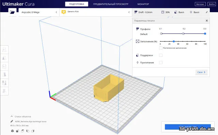
Task: Click the Draft - 0.3mm profile icon
Action: [x=136, y=12]
